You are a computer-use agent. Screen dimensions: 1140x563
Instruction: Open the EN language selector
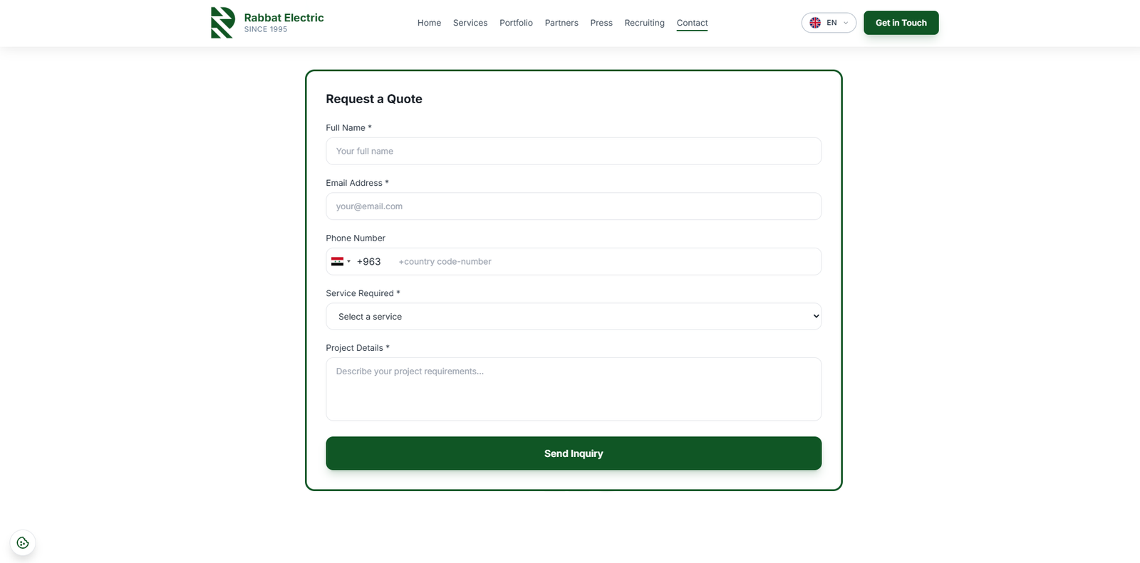click(829, 23)
